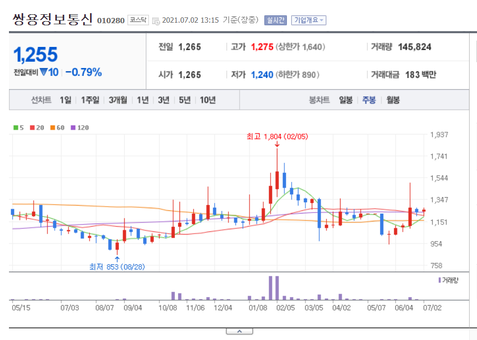The height and width of the screenshot is (340, 477).
Task: Click the 최고 1,804 (02/05) marker
Action: [277, 137]
